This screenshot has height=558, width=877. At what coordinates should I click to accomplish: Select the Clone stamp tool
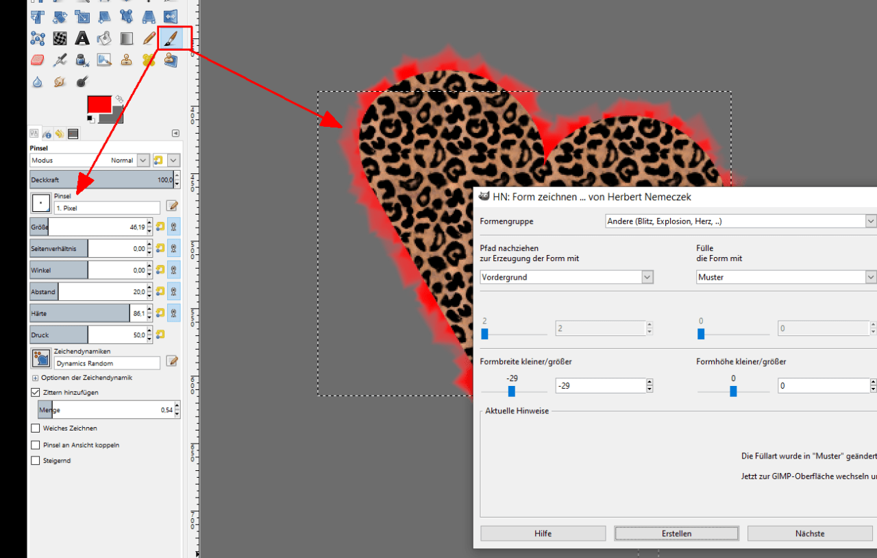point(127,60)
